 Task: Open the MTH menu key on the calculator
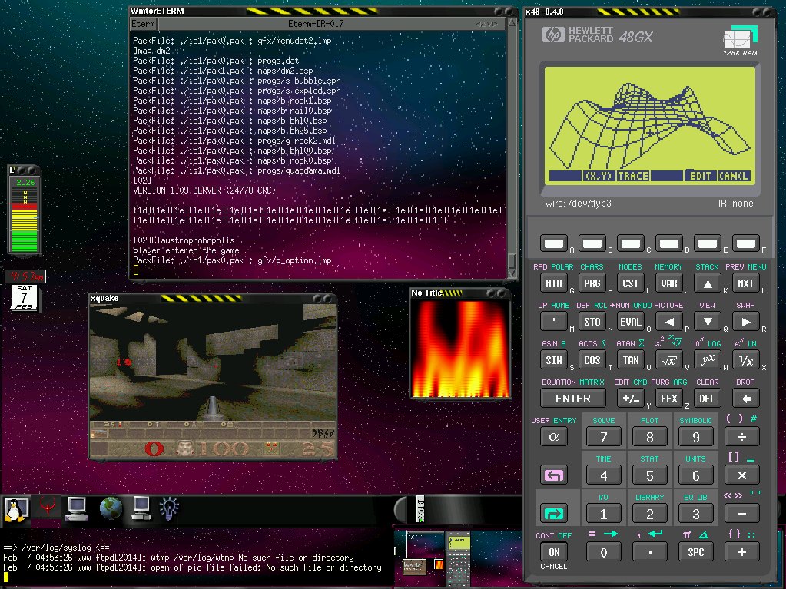pos(554,283)
